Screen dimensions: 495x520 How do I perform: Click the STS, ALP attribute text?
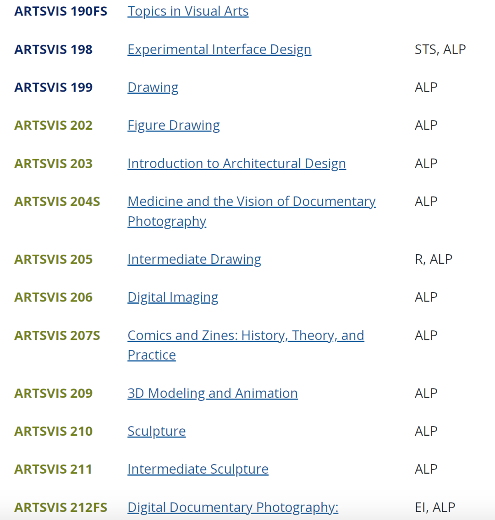pyautogui.click(x=440, y=49)
